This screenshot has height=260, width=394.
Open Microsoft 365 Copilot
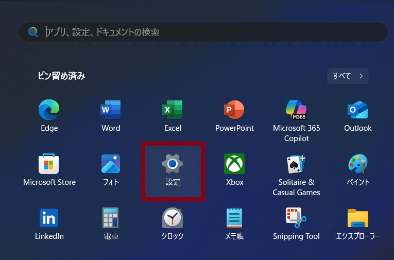click(296, 110)
